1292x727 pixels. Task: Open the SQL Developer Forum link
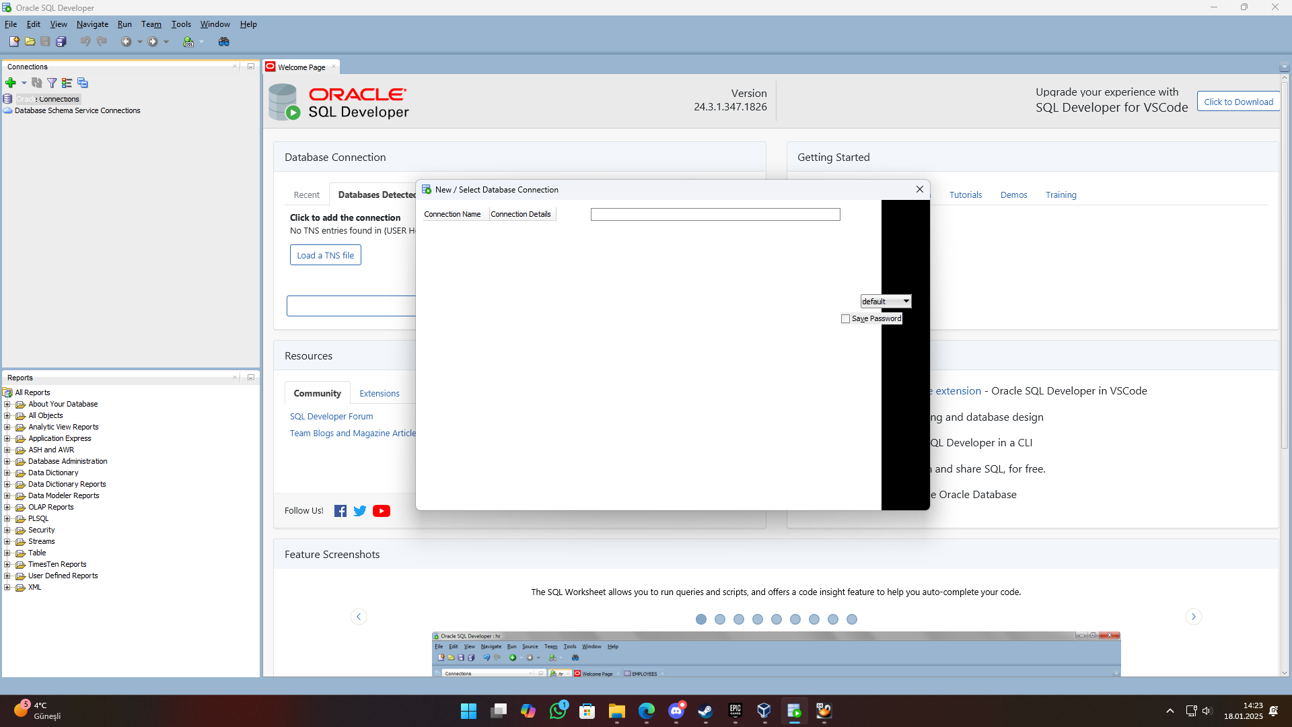click(x=331, y=417)
